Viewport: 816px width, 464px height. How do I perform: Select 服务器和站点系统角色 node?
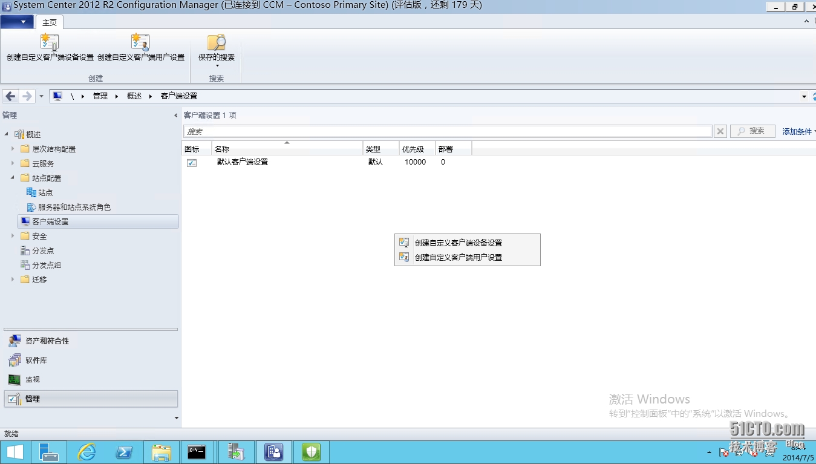click(x=74, y=207)
